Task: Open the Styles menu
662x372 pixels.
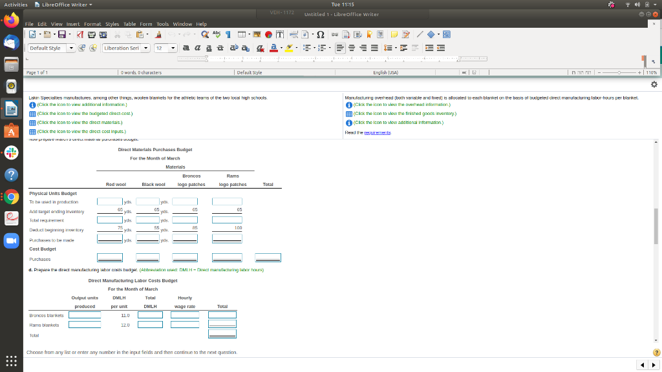Action: [x=112, y=24]
